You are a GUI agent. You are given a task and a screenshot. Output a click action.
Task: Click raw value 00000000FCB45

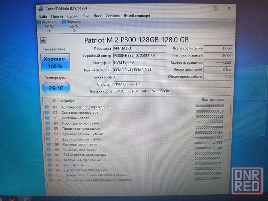[x=209, y=148]
